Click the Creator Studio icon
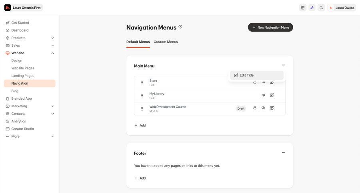360x193 pixels. coord(8,129)
